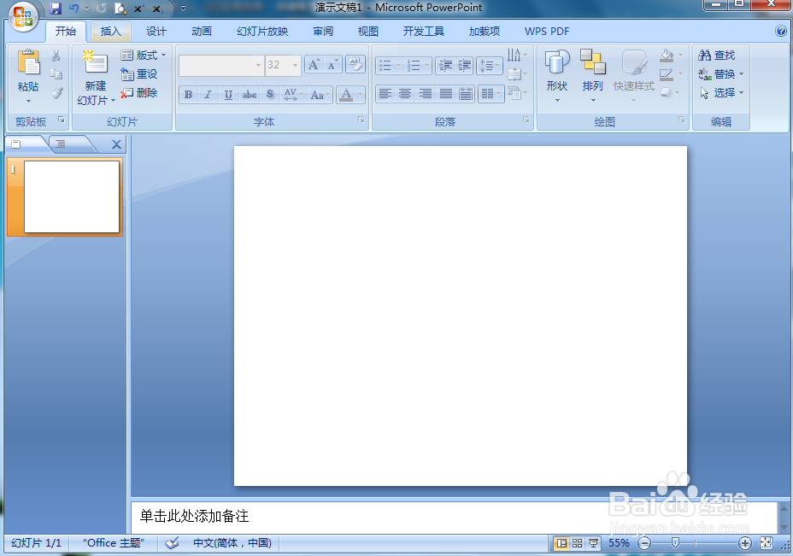Open the 幻灯片放映 (Slide Show) tab
Image resolution: width=793 pixels, height=556 pixels.
pyautogui.click(x=262, y=32)
